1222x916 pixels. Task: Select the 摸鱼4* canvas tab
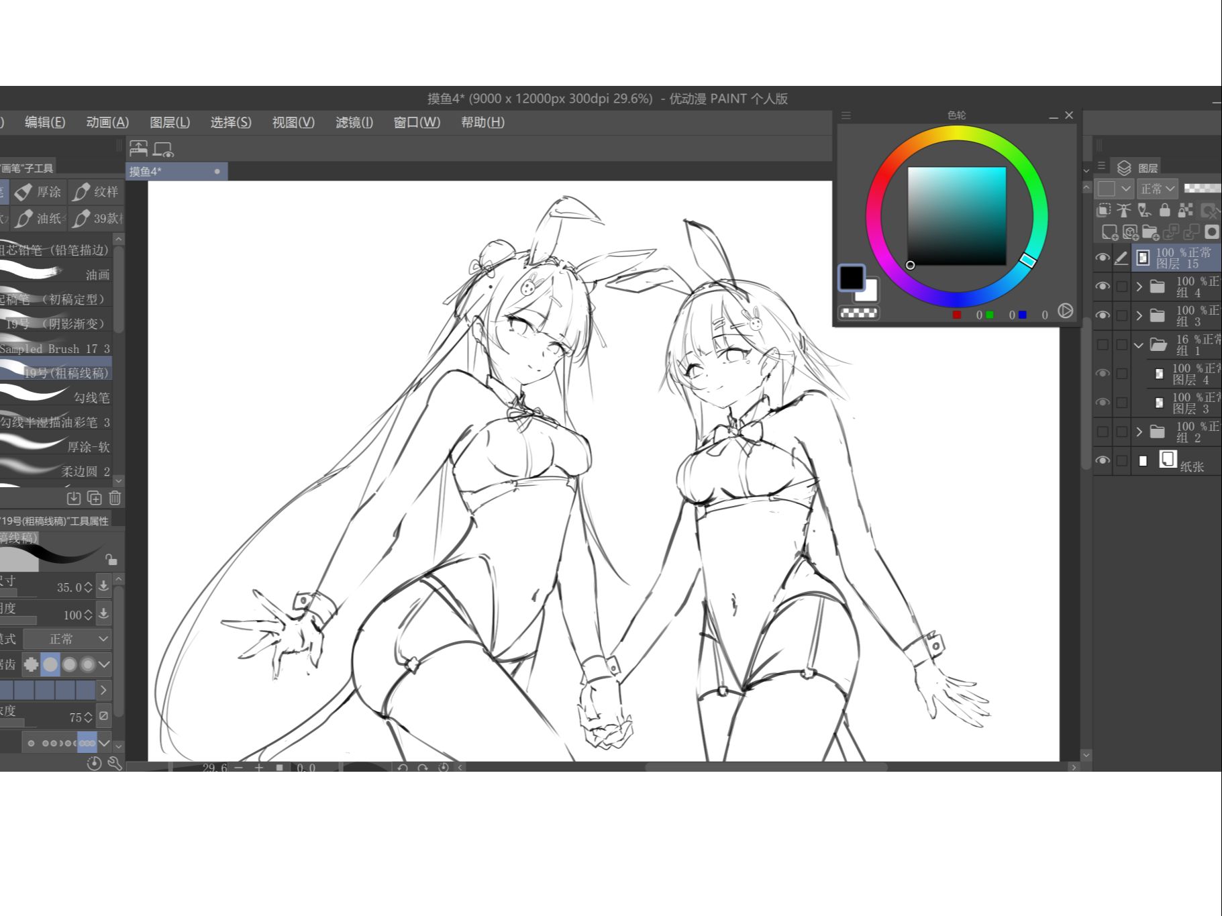point(176,171)
